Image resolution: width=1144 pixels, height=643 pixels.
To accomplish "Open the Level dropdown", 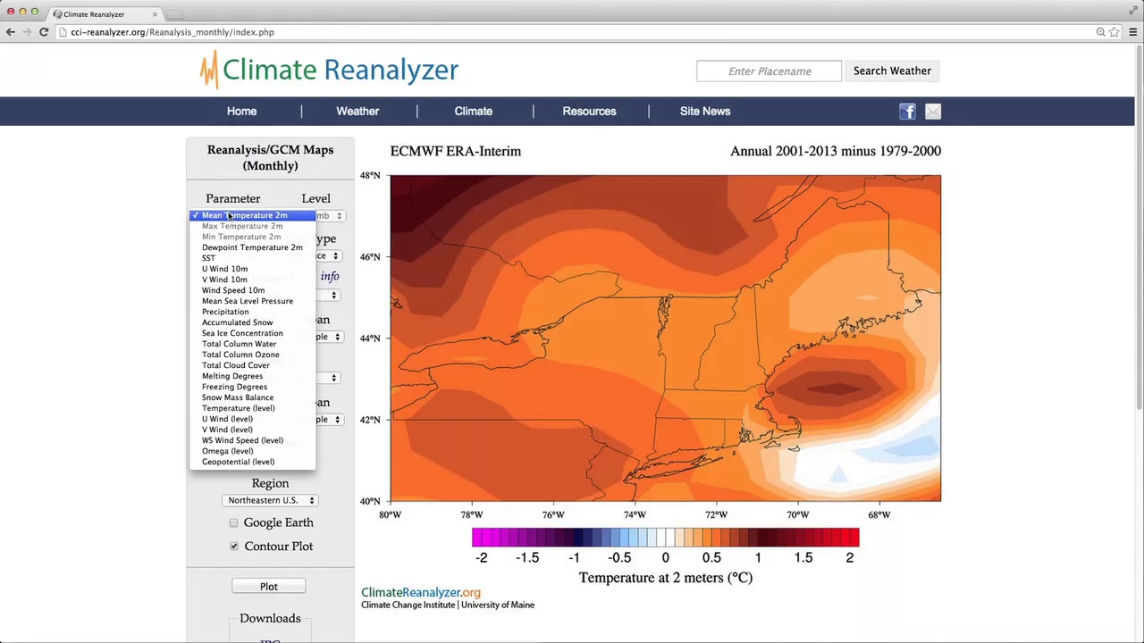I will pyautogui.click(x=331, y=215).
